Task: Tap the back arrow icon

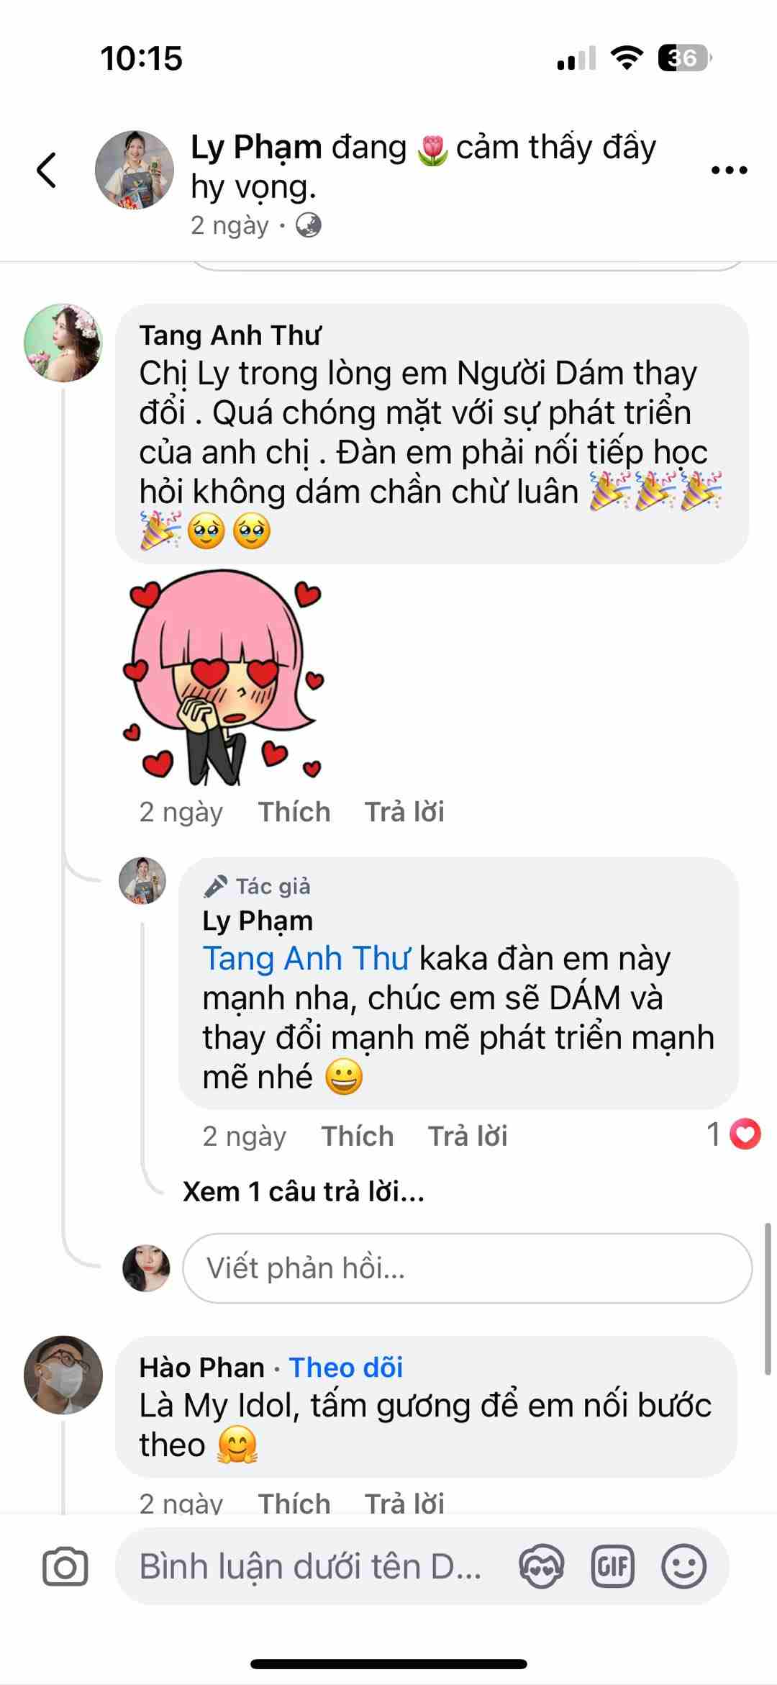Action: 46,171
